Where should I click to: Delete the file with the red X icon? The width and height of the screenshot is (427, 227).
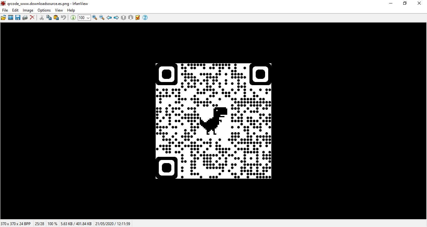(32, 18)
